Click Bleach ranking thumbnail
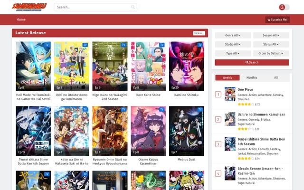304x190 pixels. [x=230, y=173]
